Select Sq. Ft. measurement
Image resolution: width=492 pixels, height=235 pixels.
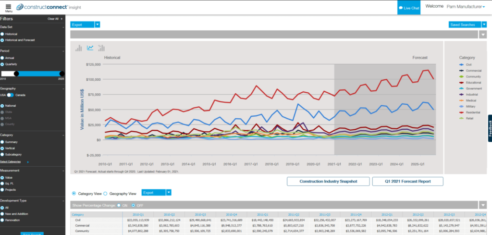pyautogui.click(x=2, y=183)
